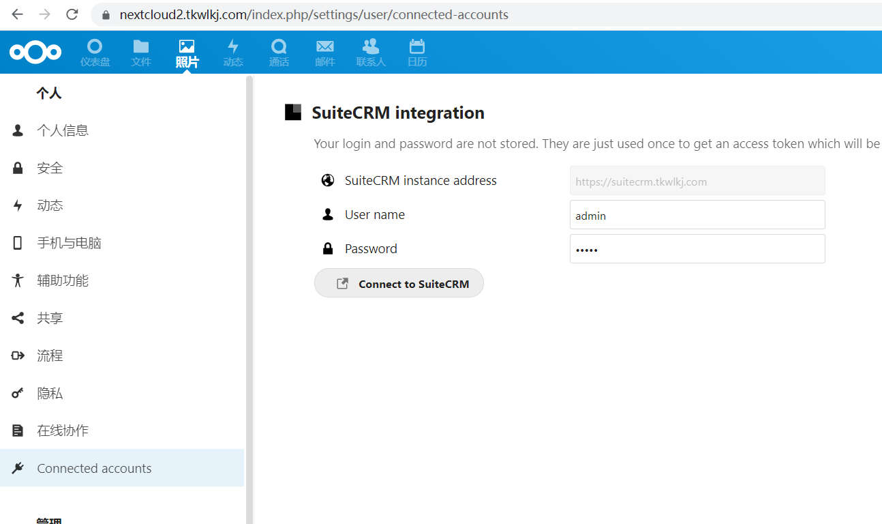
Task: Click the sidebar vertical scrollbar
Action: click(x=249, y=300)
